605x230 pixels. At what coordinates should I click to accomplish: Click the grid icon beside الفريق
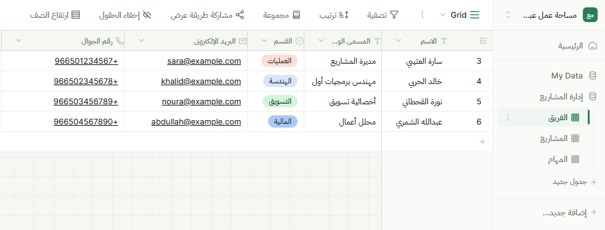(x=575, y=118)
